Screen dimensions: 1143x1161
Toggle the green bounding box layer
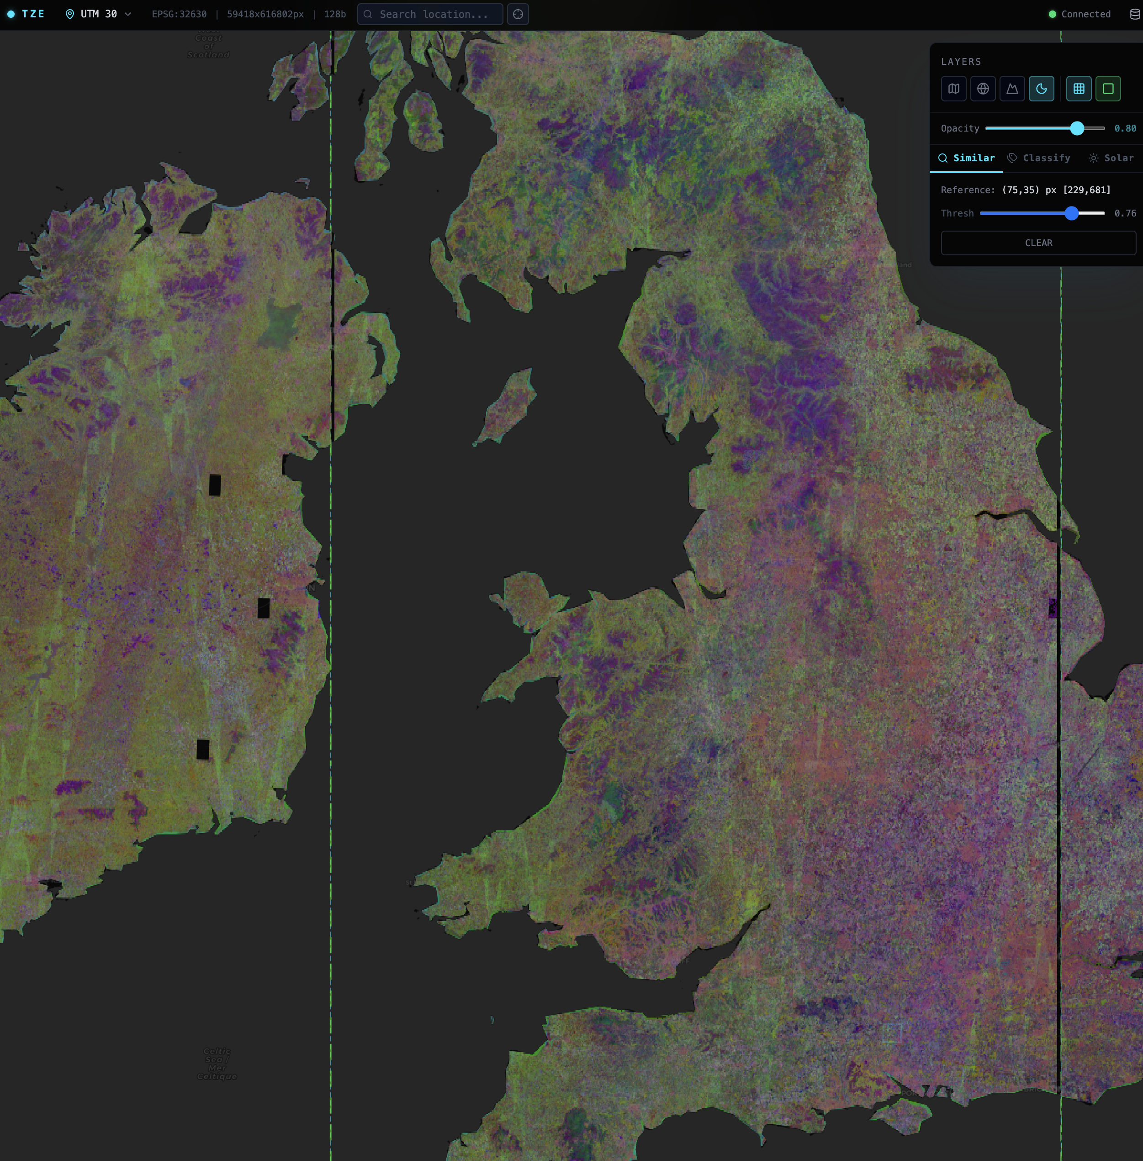(1108, 89)
